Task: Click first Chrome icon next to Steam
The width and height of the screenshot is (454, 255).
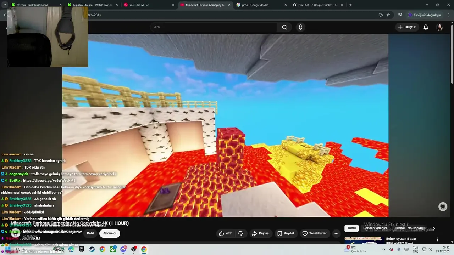Action: click(102, 249)
